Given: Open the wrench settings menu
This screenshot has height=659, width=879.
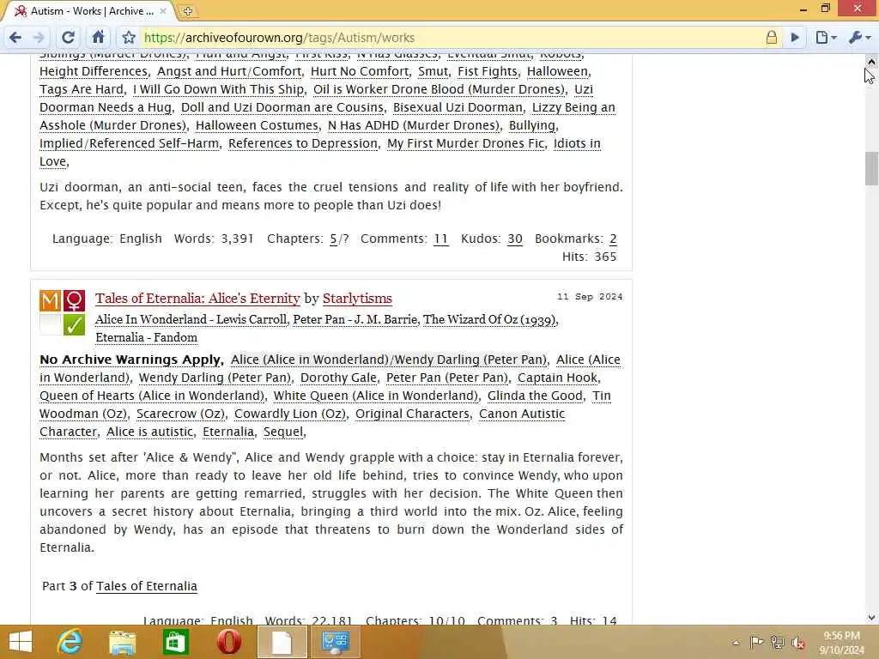Looking at the screenshot, I should point(859,38).
